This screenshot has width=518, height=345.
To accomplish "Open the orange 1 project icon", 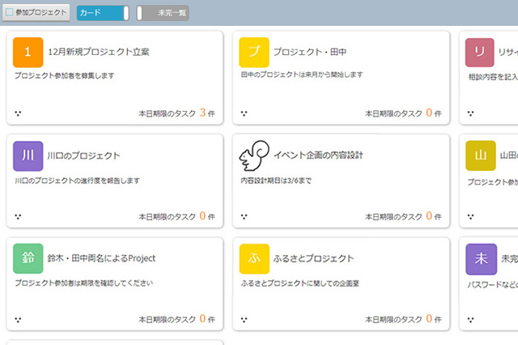I will tap(28, 52).
